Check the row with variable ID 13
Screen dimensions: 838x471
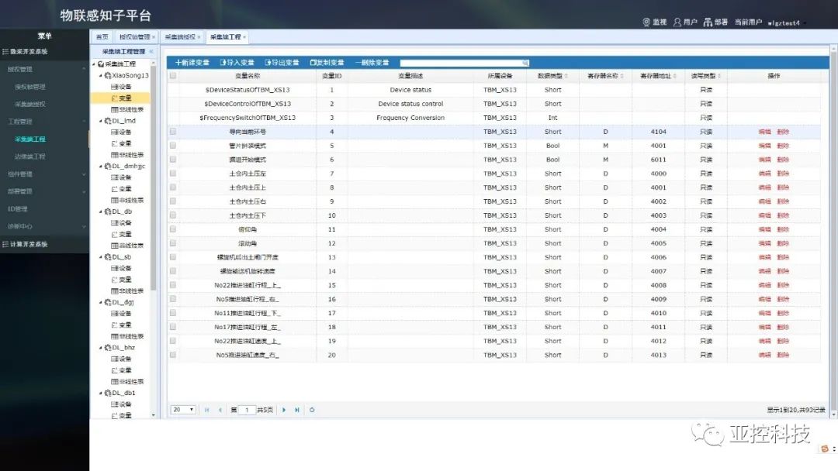click(172, 257)
